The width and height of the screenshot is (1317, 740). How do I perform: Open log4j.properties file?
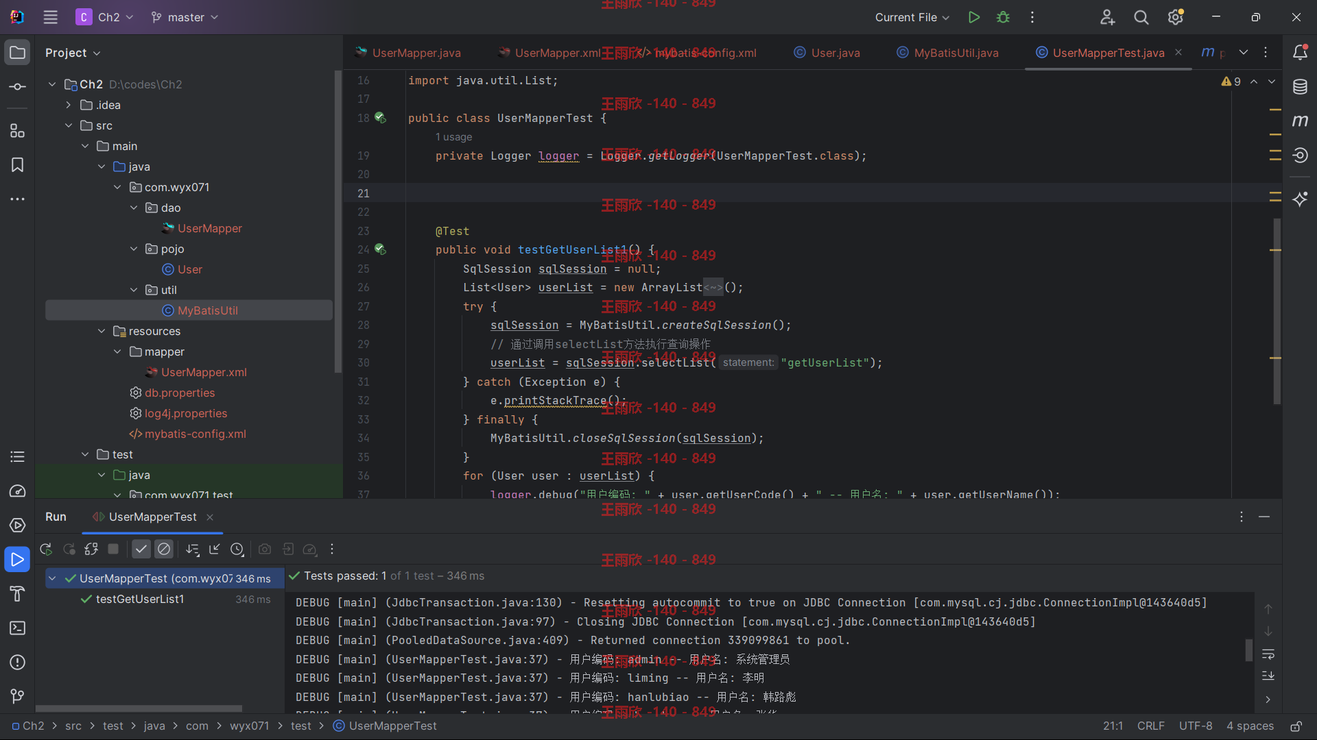point(186,413)
